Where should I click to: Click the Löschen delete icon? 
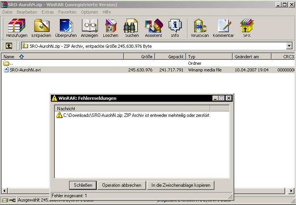click(111, 28)
